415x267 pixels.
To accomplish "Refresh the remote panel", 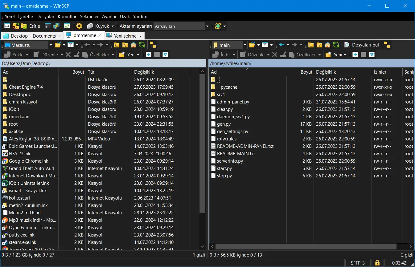I will (336, 45).
